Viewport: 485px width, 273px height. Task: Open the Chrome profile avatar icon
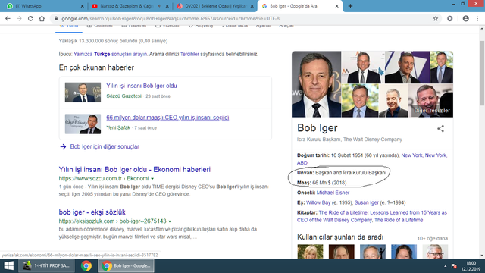point(465,18)
